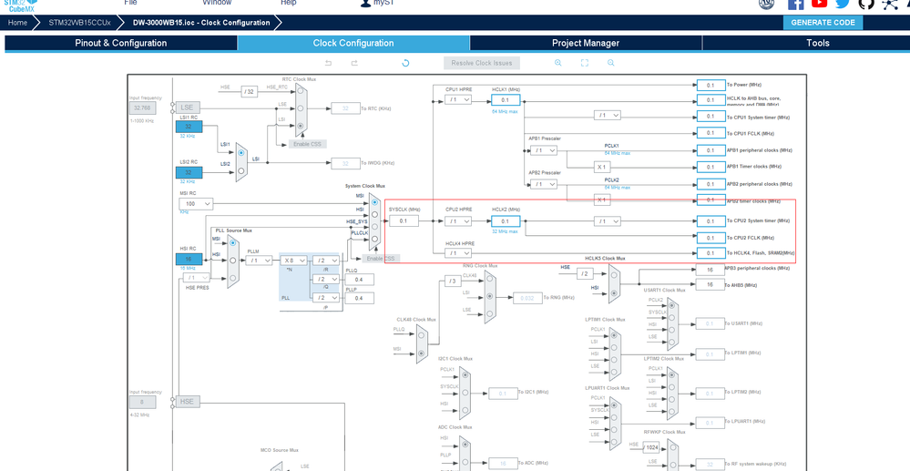The image size is (910, 471).
Task: Click the HCLK1 (MHz) value field
Action: 506,100
